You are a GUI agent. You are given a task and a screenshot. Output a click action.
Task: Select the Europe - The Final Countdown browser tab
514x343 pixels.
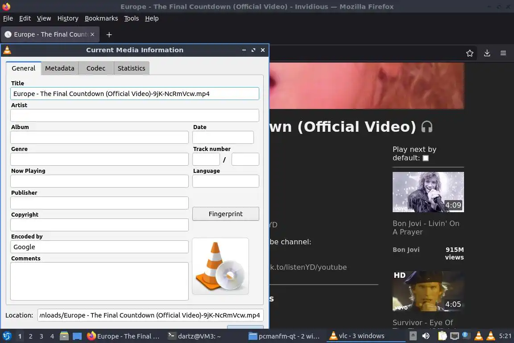(50, 34)
